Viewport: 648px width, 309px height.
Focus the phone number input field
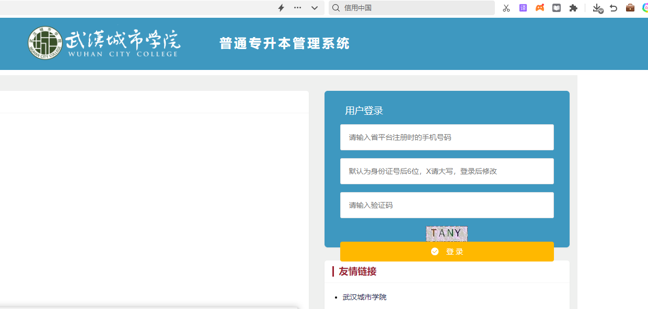click(447, 137)
